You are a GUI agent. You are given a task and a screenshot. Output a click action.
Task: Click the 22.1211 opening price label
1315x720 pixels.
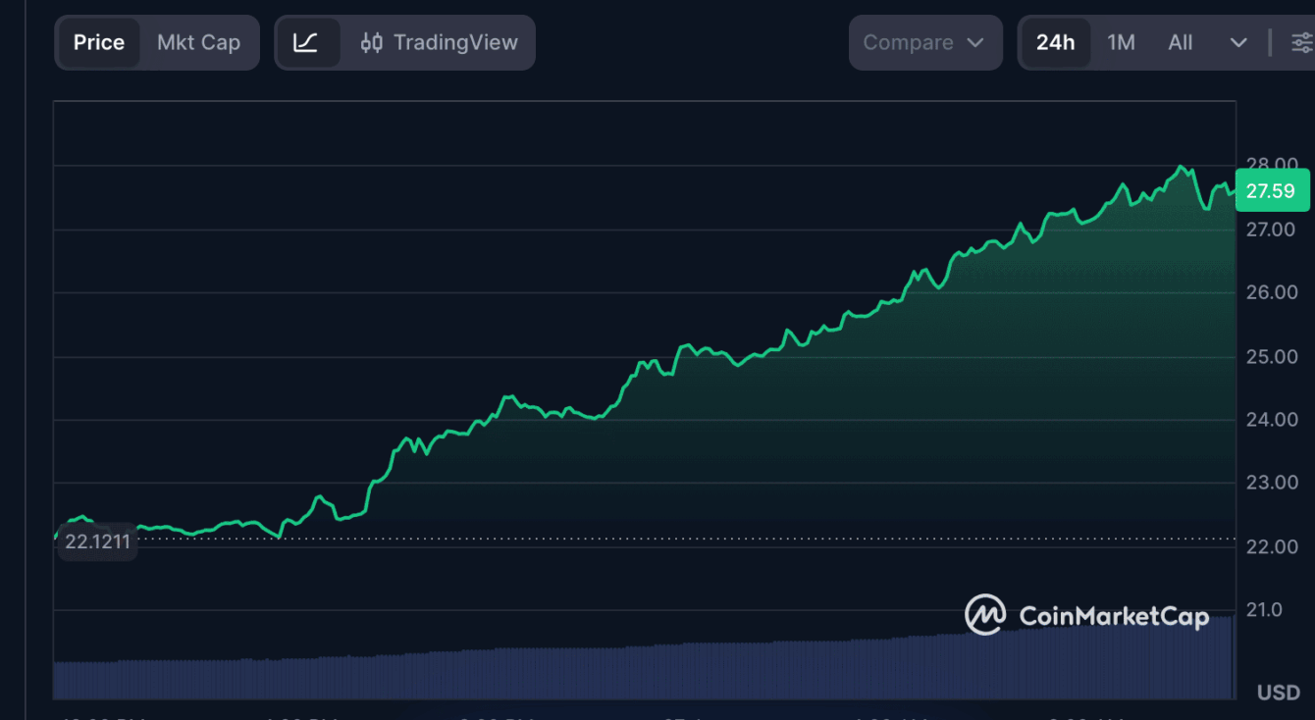97,541
